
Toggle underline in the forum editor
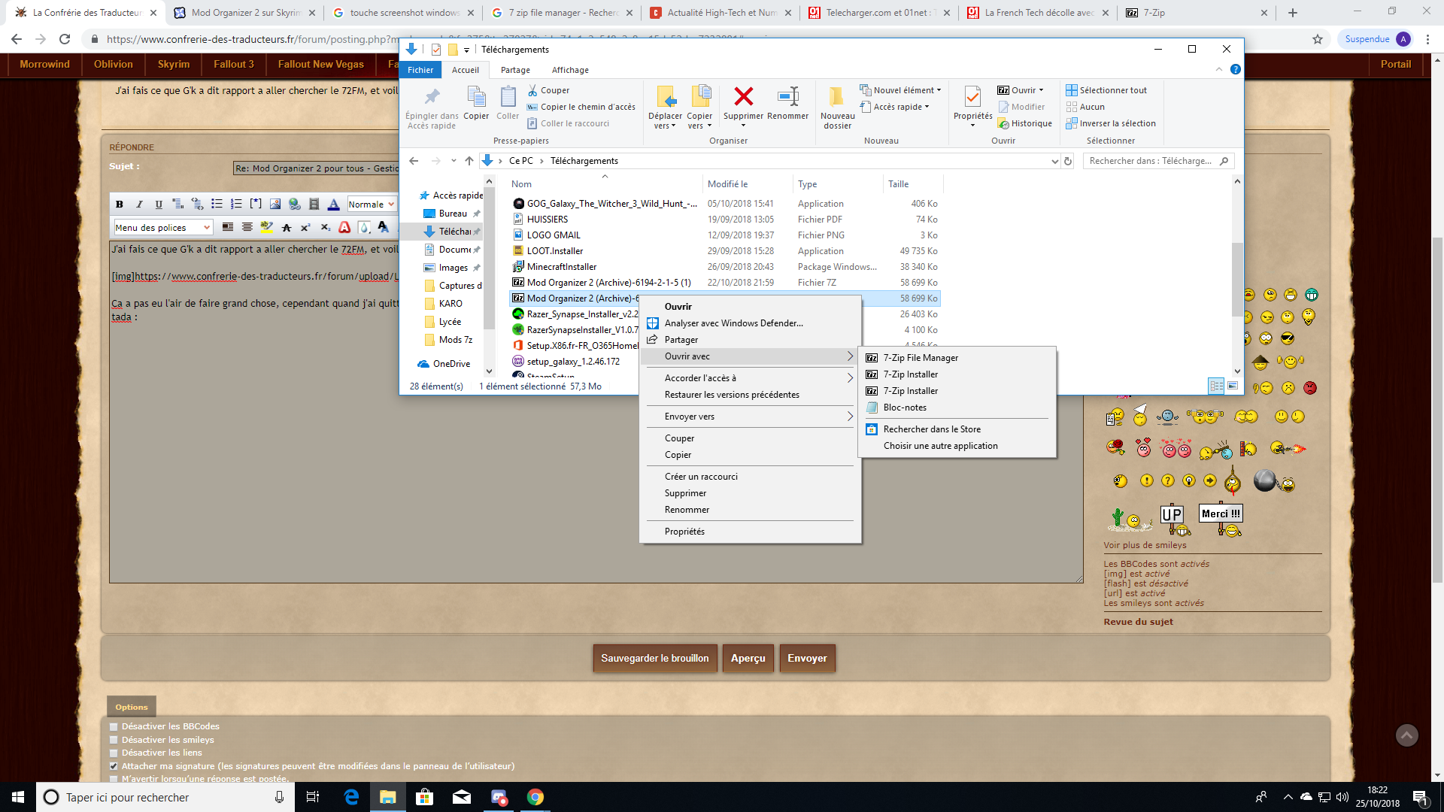point(158,205)
